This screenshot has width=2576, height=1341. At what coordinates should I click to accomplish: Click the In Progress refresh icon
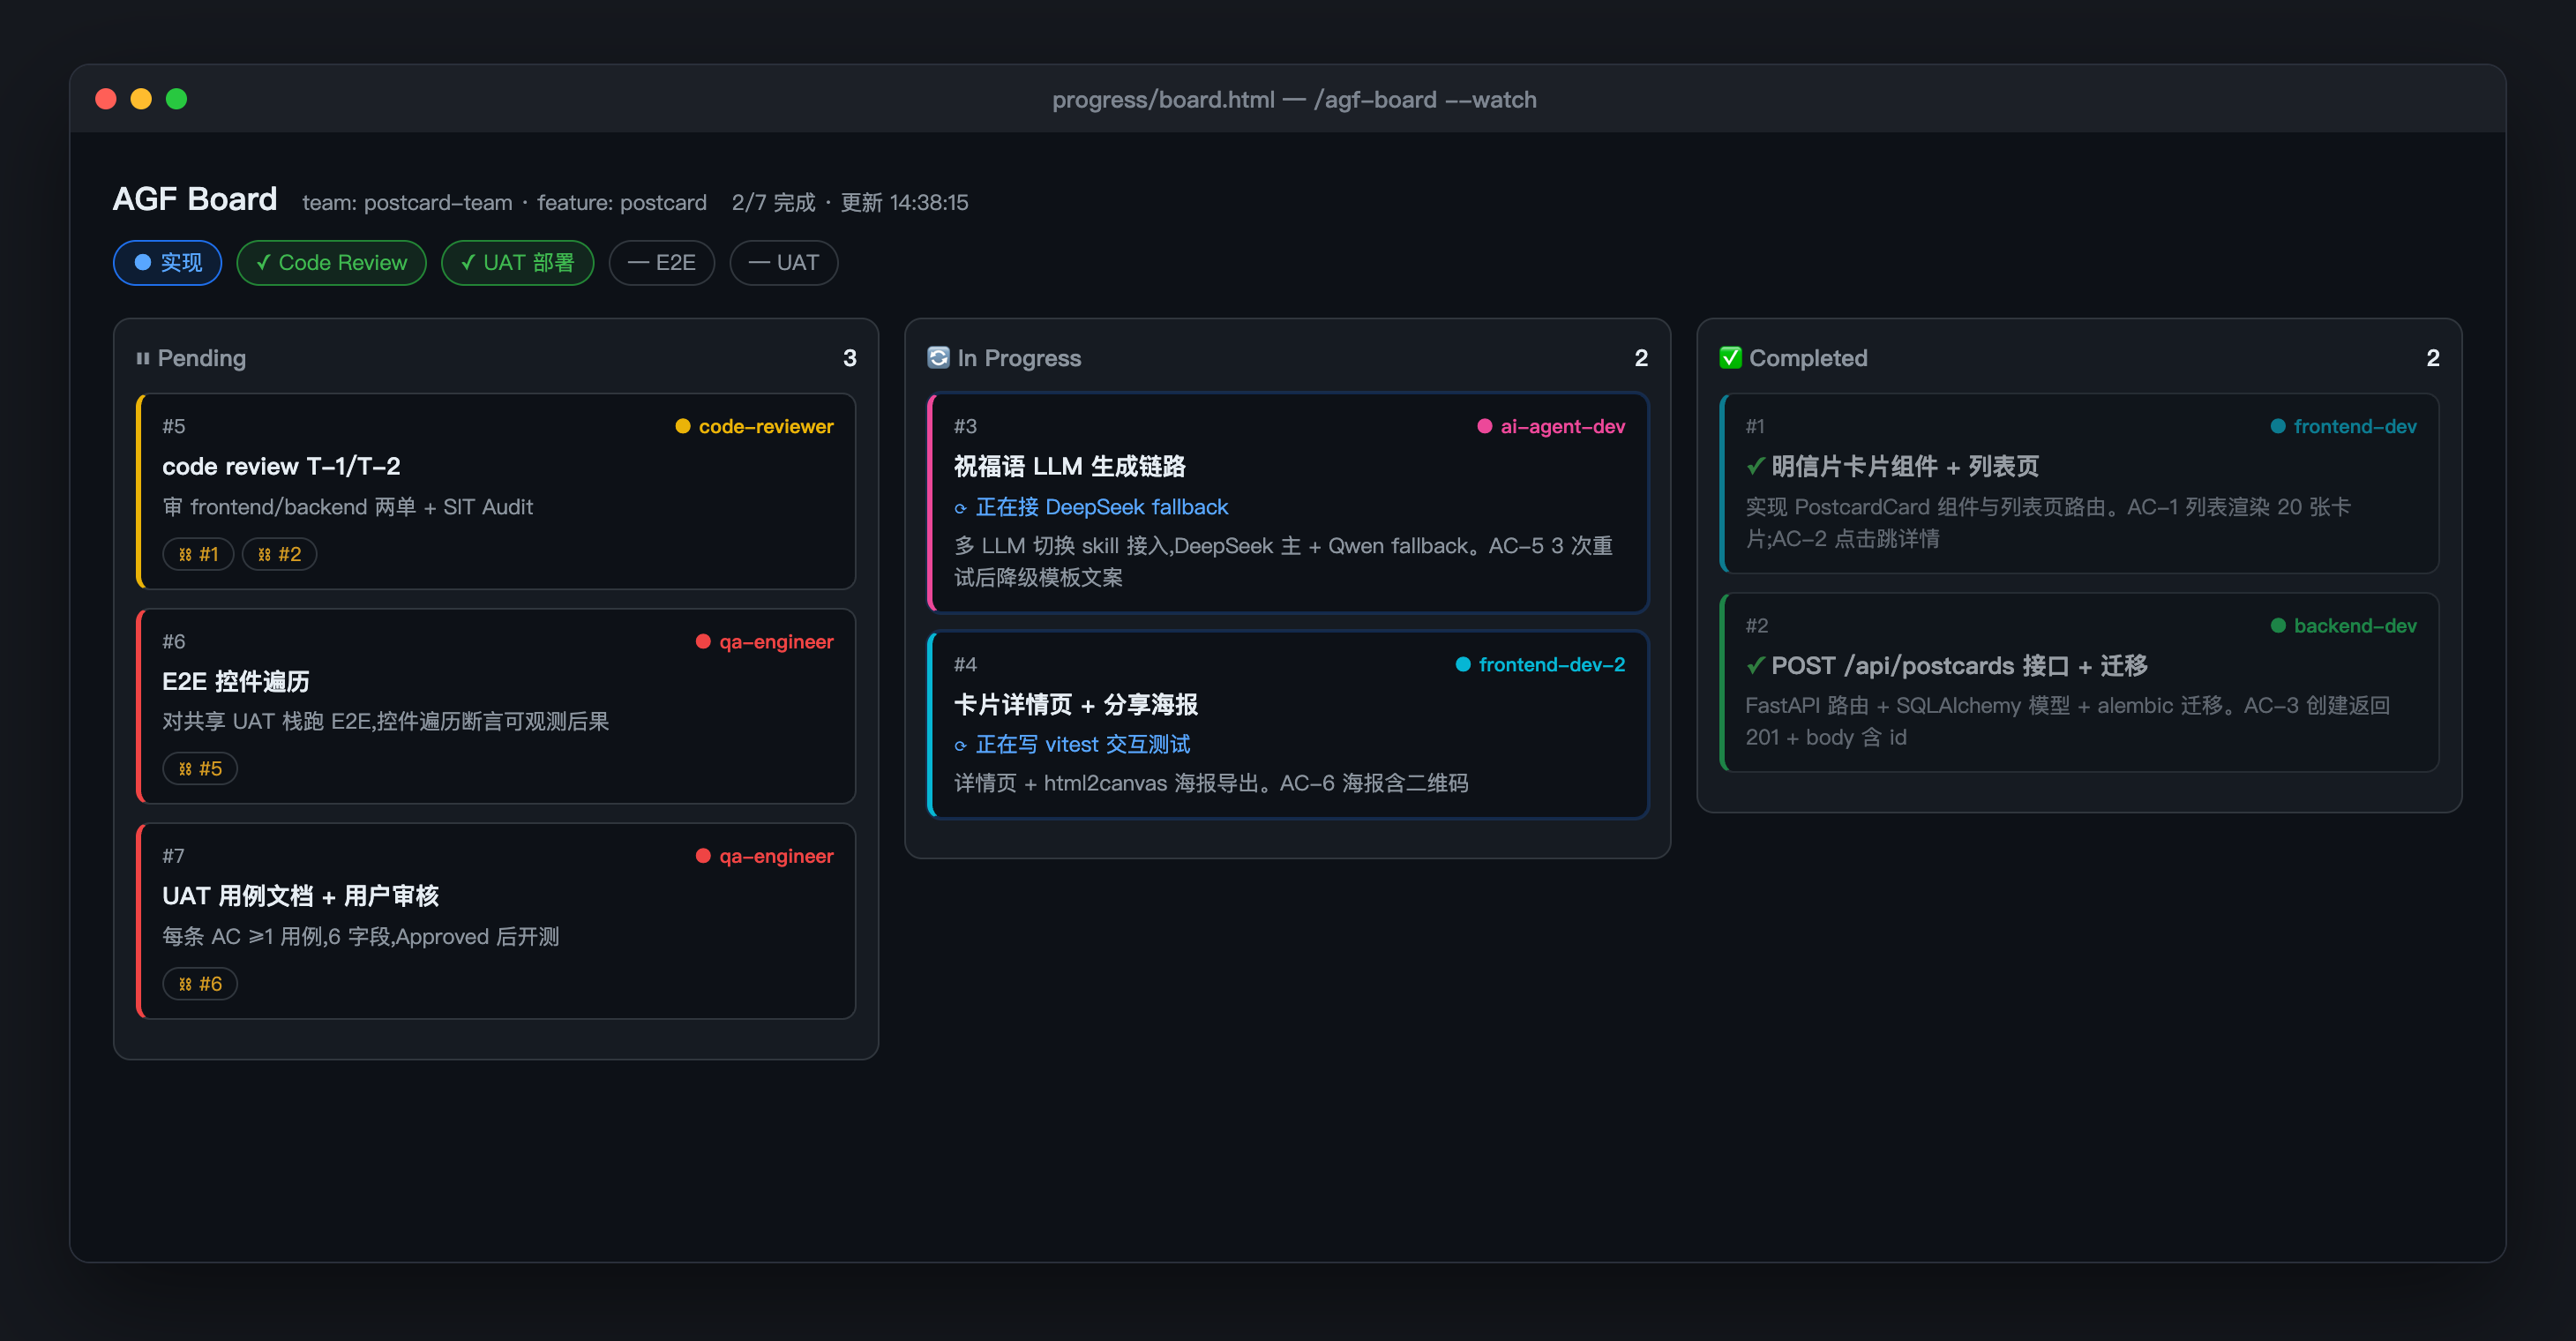pos(938,357)
